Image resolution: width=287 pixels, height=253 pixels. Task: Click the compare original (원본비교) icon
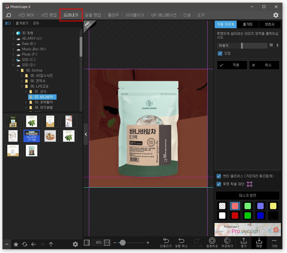[x=212, y=241]
